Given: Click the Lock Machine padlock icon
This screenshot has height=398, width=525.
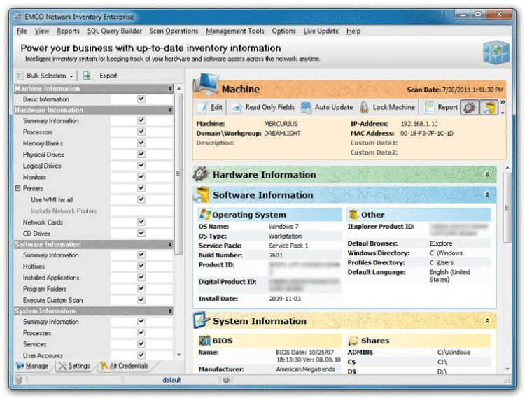Looking at the screenshot, I should pos(364,107).
